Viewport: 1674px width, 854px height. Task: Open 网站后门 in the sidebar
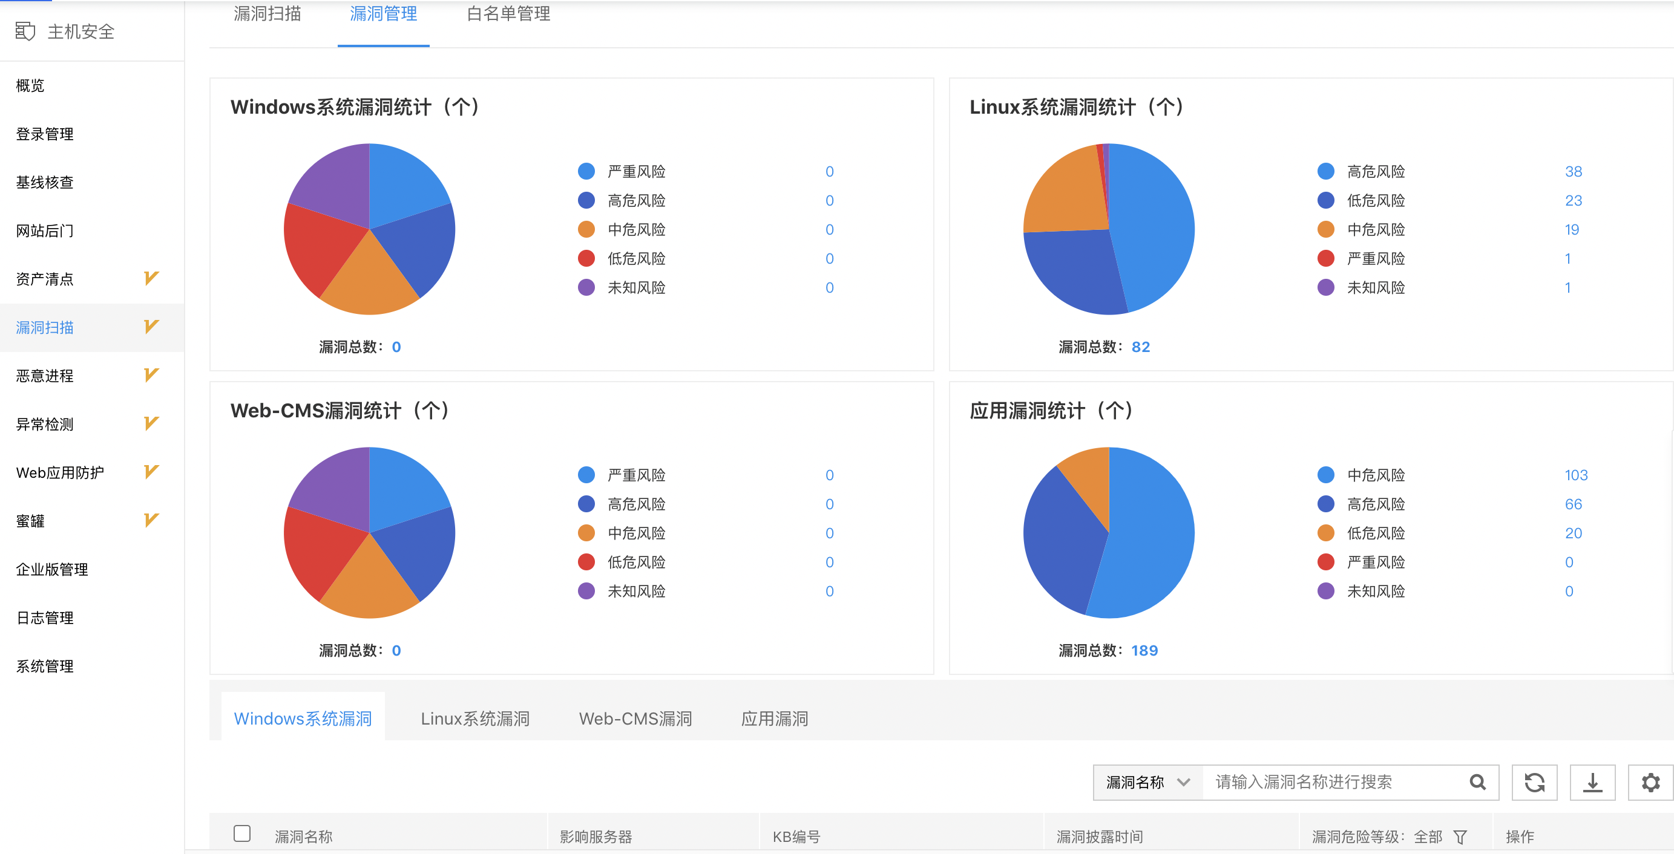[x=91, y=230]
